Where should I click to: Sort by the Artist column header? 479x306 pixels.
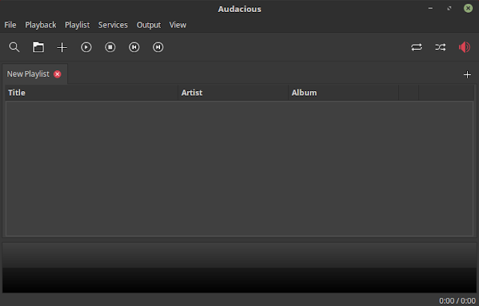tap(234, 93)
